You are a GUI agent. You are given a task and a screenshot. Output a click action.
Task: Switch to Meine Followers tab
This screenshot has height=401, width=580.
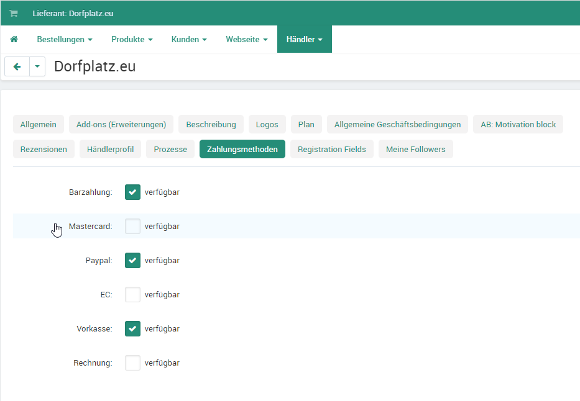[x=416, y=149]
